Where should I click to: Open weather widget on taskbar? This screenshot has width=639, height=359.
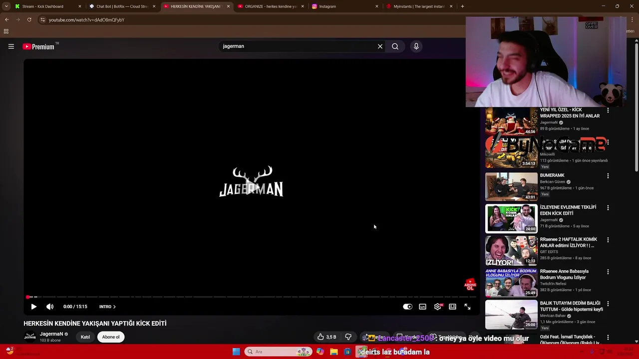click(x=9, y=352)
